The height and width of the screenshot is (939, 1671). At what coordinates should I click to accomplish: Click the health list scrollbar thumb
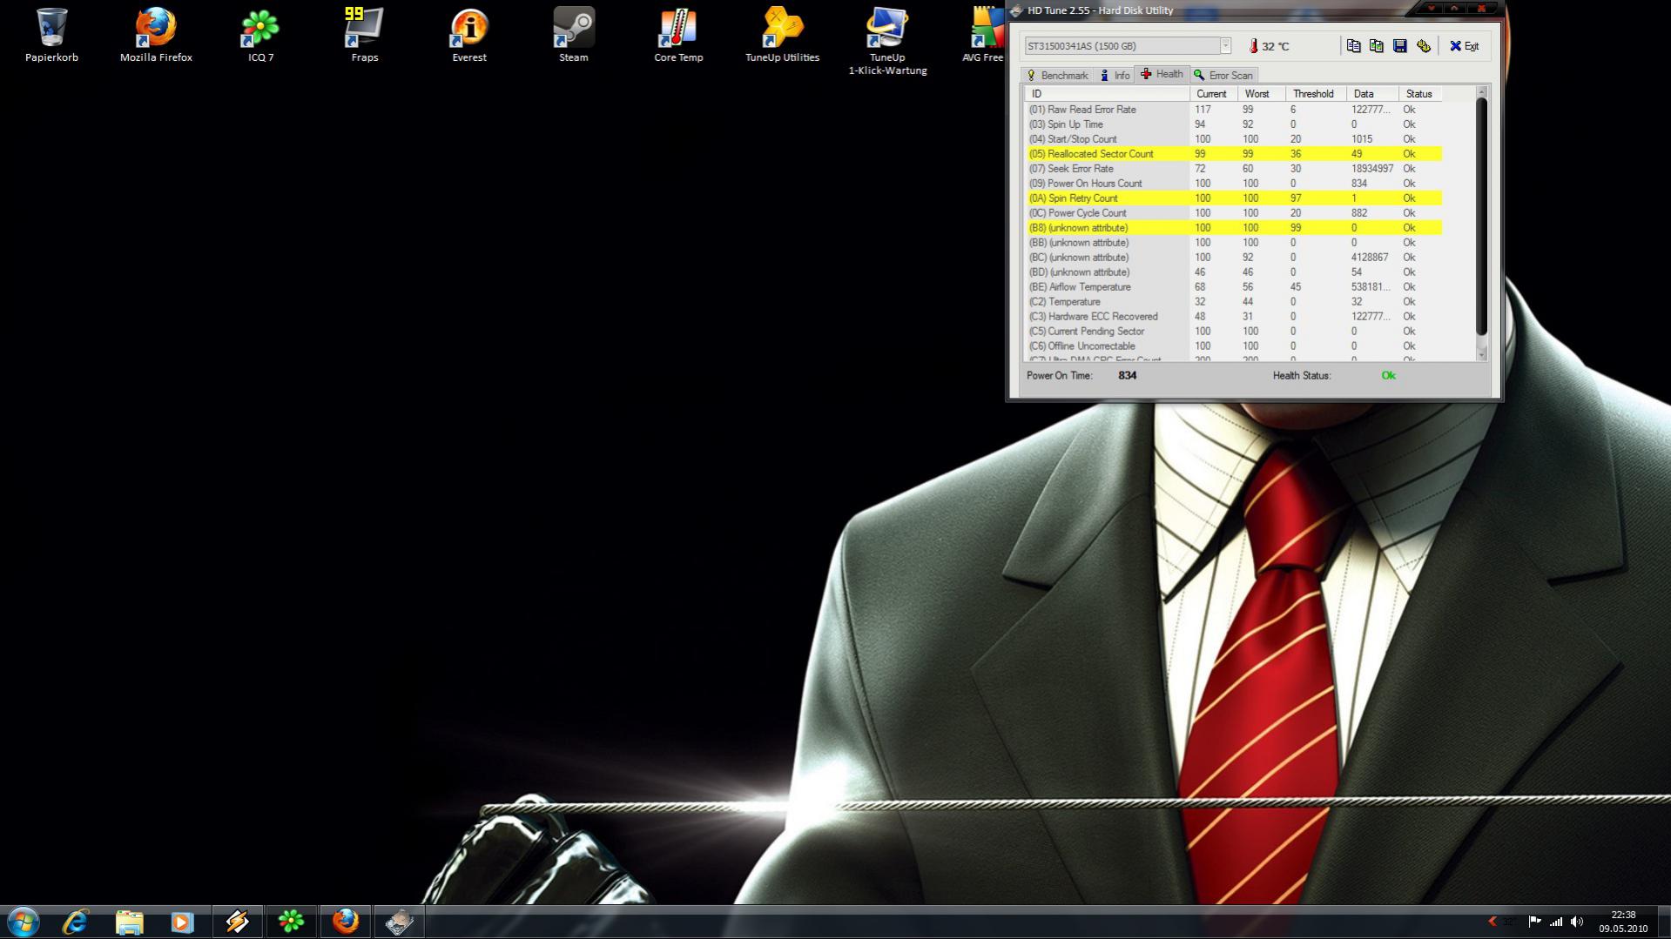[x=1482, y=217]
